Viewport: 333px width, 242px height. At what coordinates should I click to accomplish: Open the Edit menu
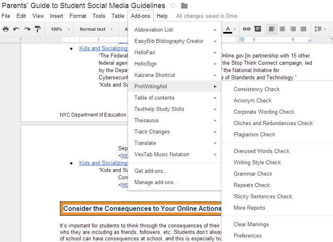point(21,16)
